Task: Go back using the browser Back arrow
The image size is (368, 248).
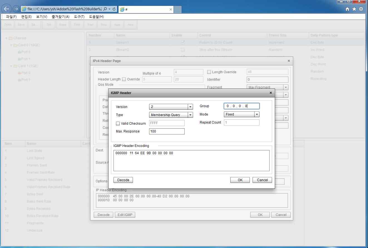Action: [x=6, y=9]
